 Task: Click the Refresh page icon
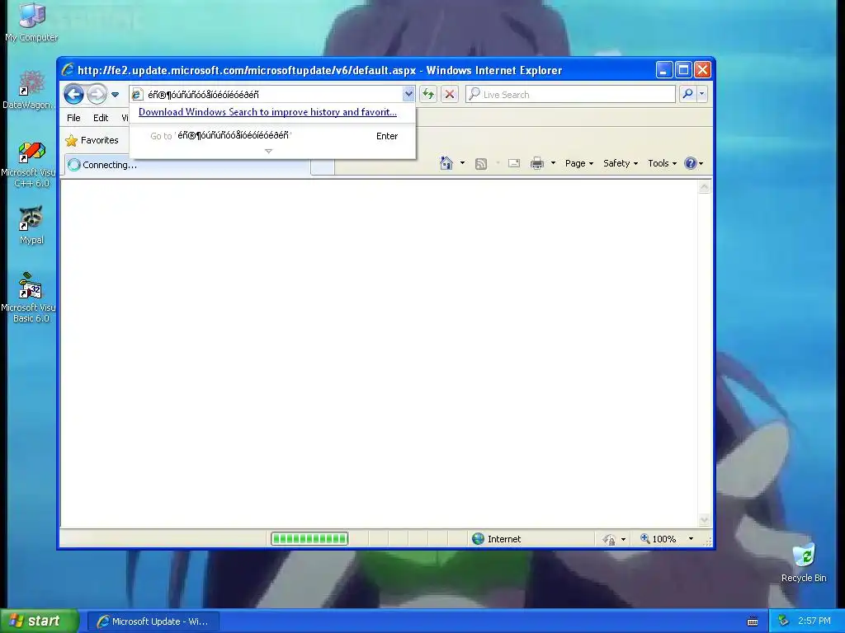tap(428, 94)
